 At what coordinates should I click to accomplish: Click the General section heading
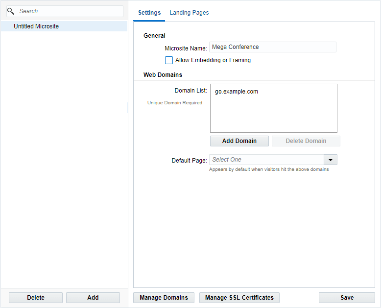(x=154, y=36)
